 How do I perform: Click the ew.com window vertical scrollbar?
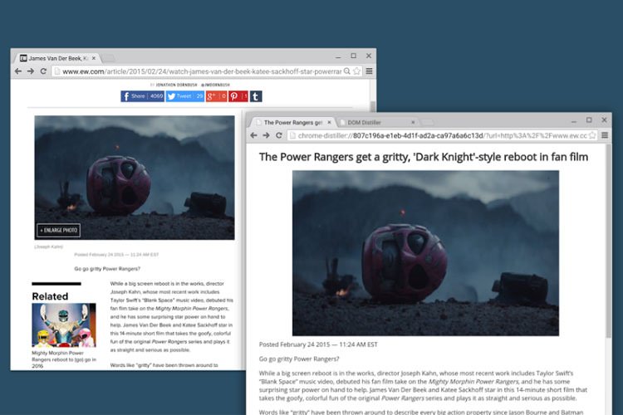373,106
